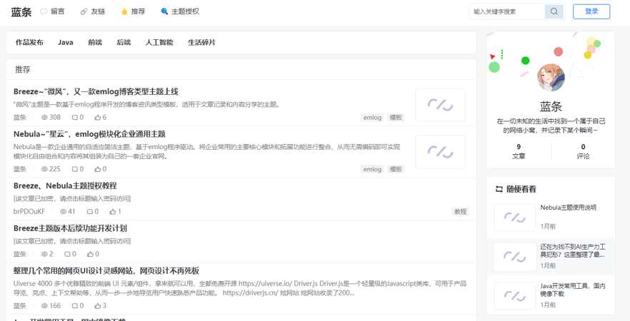This screenshot has height=321, width=630.
Task: Click the thumbnail beside Java开发常用工具
Action: point(515,296)
